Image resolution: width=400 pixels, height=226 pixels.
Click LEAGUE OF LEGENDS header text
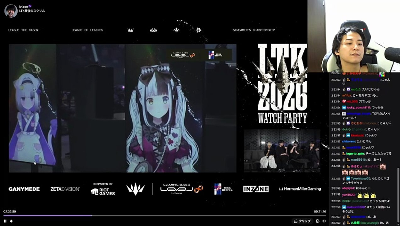point(87,30)
